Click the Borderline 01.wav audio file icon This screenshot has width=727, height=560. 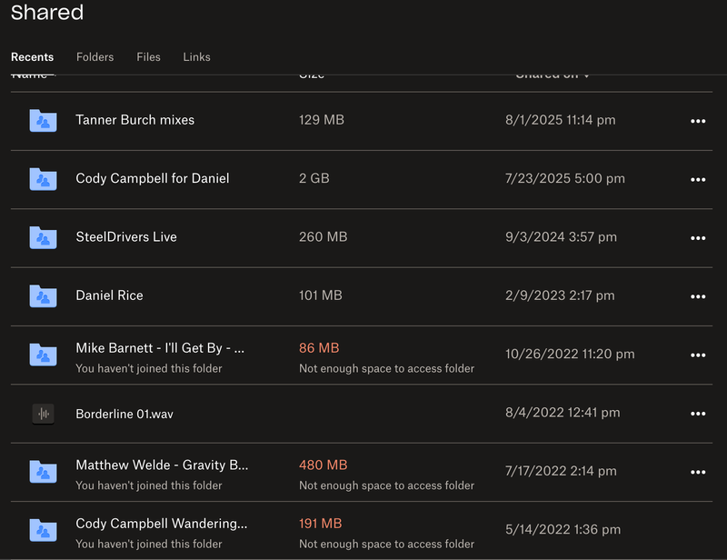pos(43,414)
